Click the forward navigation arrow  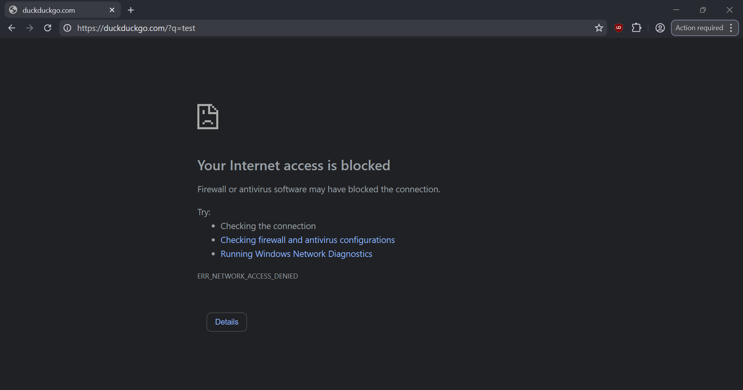click(x=30, y=28)
